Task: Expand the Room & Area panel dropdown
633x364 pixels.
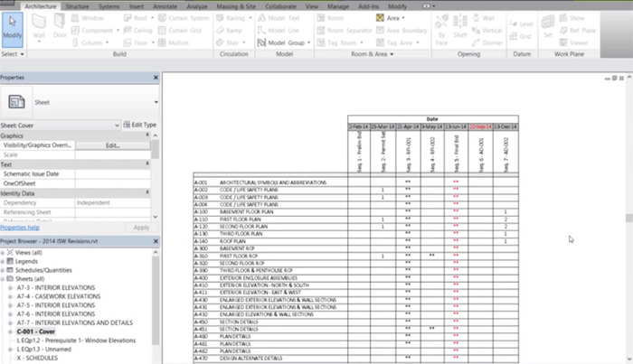Action: [372, 54]
